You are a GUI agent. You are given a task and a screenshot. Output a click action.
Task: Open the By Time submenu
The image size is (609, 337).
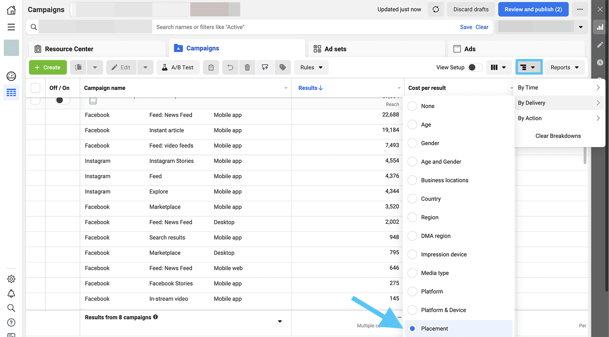point(559,88)
